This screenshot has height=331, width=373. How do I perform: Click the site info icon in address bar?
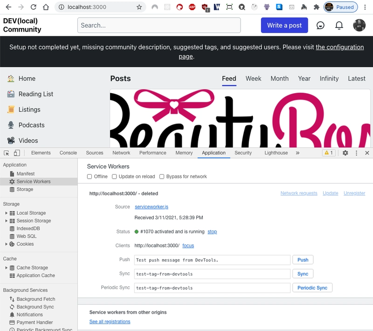point(62,7)
